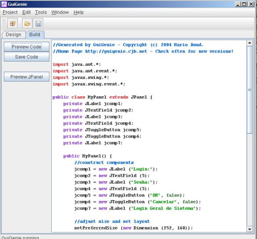The width and height of the screenshot is (257, 239).
Task: Open the Project menu
Action: pyautogui.click(x=10, y=12)
